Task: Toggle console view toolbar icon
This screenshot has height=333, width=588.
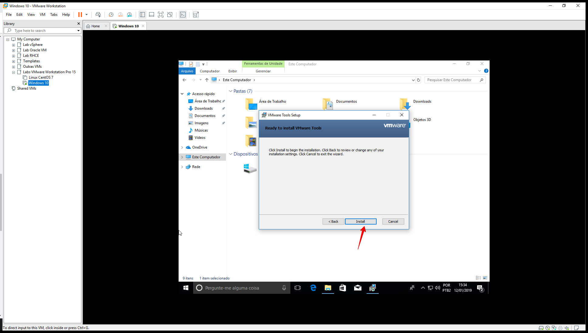Action: coord(183,15)
